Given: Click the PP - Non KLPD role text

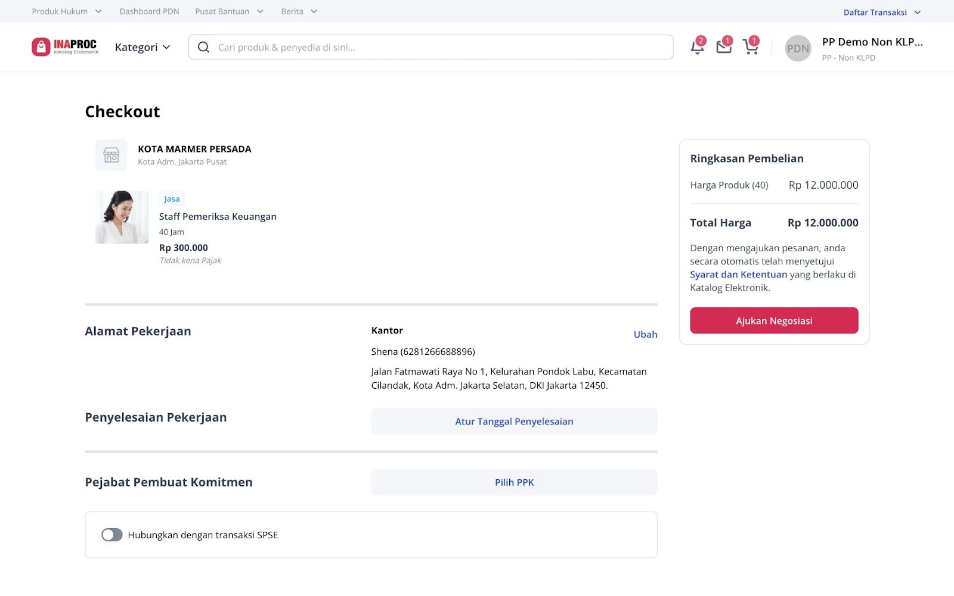Looking at the screenshot, I should tap(848, 58).
